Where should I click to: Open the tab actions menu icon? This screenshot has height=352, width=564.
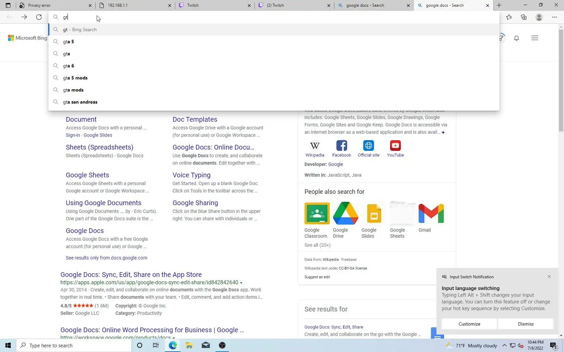tap(8, 5)
